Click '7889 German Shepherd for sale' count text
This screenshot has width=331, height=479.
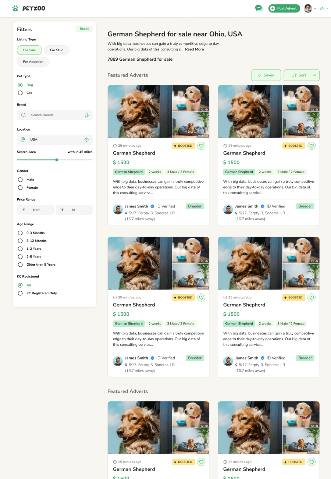pyautogui.click(x=140, y=59)
